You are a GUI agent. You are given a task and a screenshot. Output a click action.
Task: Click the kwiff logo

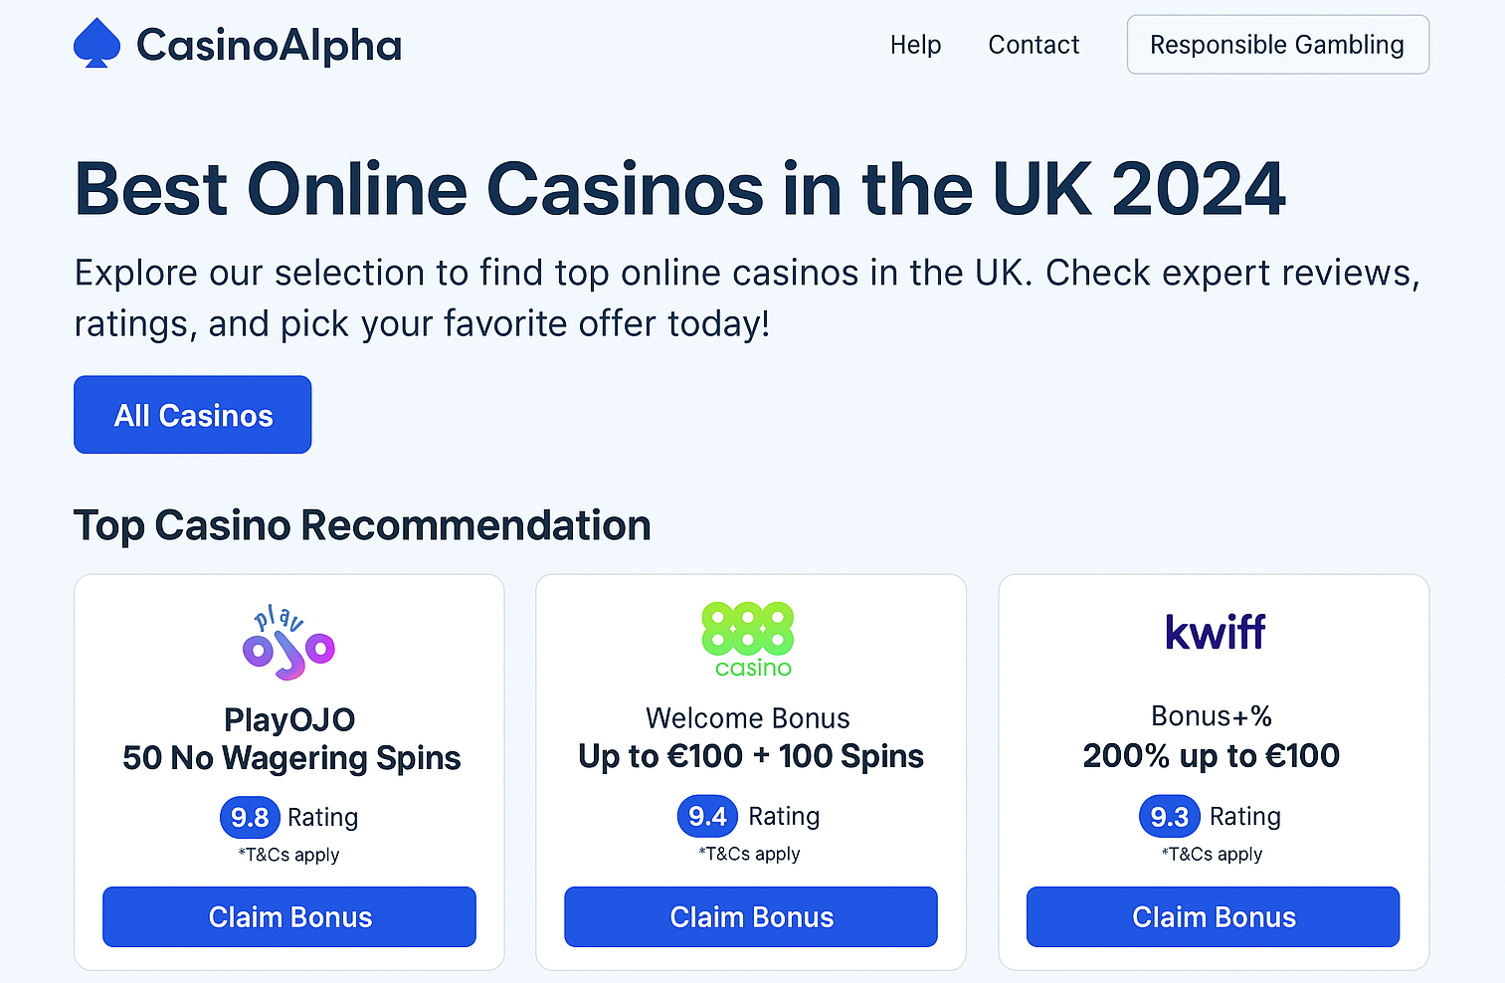coord(1215,632)
